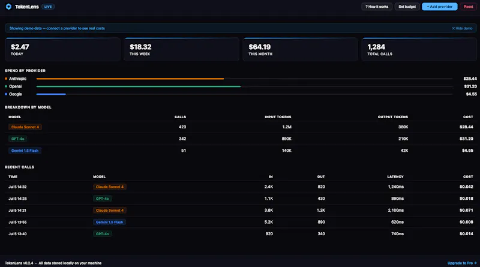Image resolution: width=480 pixels, height=267 pixels.
Task: Click the 423 calls cell
Action: (x=182, y=127)
